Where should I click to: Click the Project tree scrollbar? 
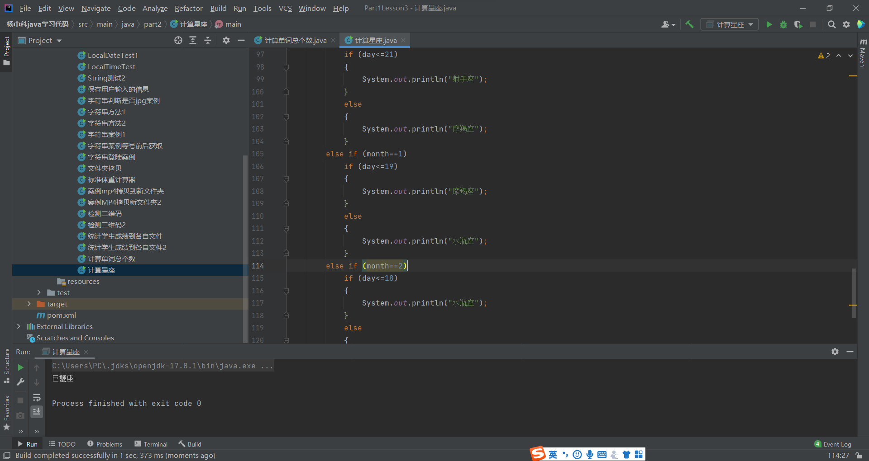pyautogui.click(x=245, y=249)
